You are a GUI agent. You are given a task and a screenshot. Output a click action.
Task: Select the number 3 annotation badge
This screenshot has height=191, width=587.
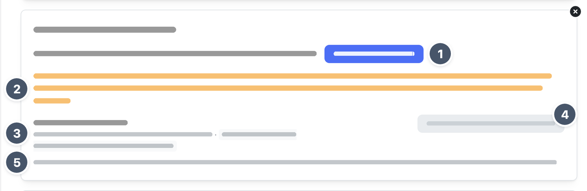[17, 133]
